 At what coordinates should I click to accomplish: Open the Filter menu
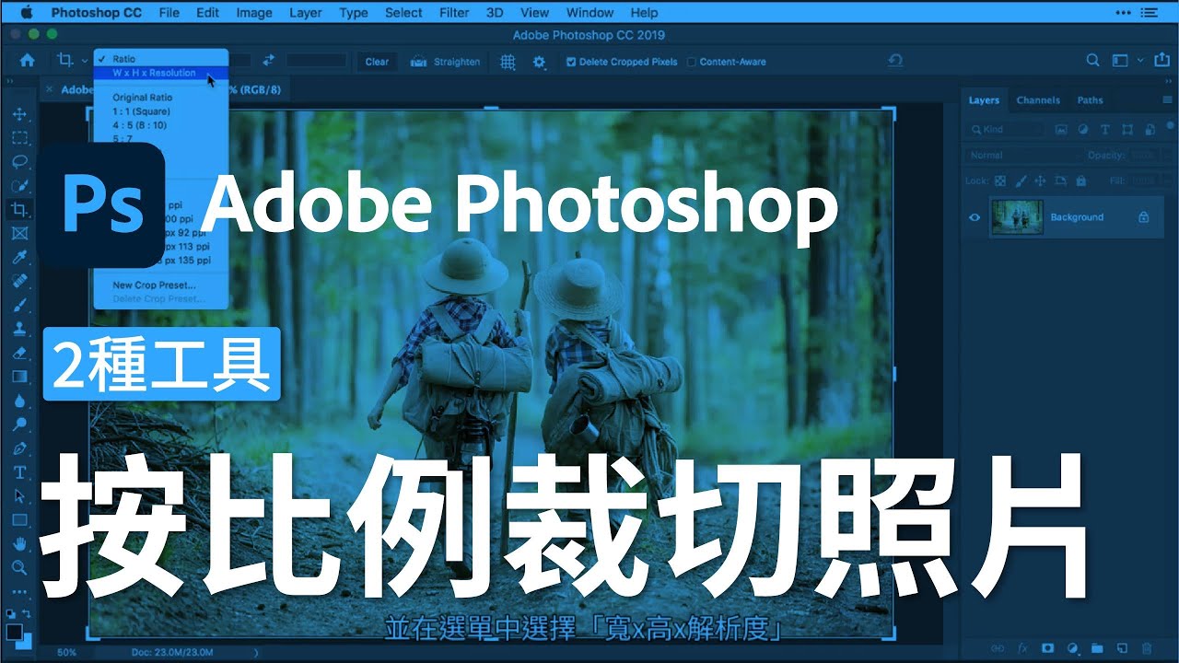pyautogui.click(x=454, y=13)
